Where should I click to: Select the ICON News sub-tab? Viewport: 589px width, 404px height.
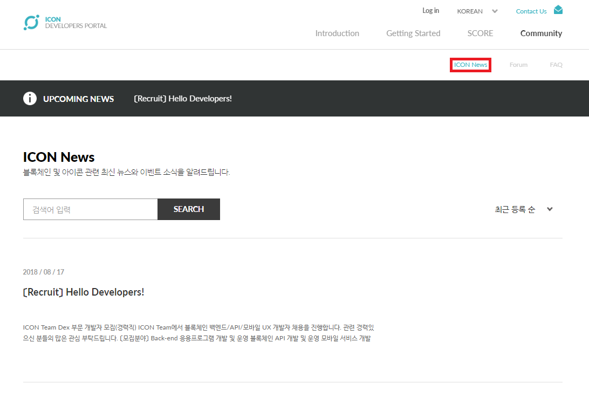tap(470, 65)
